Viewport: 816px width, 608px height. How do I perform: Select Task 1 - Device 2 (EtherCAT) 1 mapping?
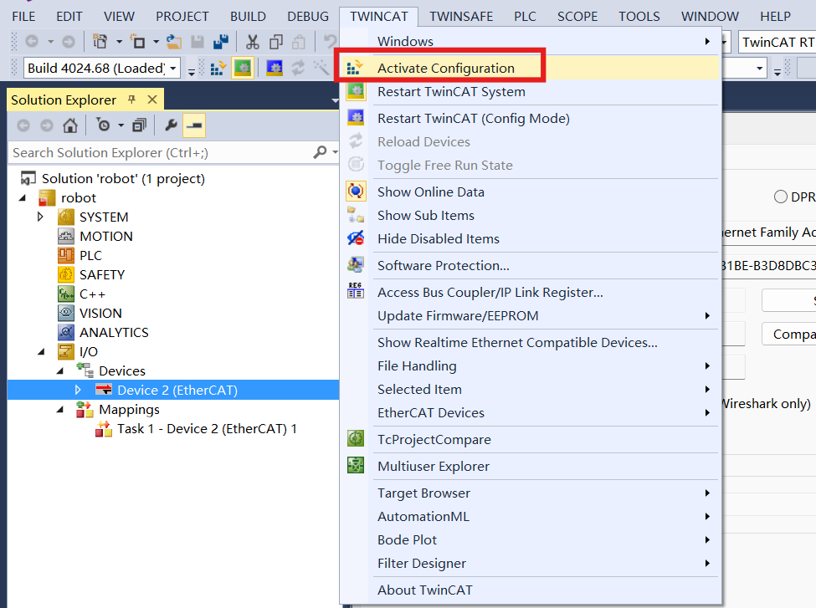[207, 428]
